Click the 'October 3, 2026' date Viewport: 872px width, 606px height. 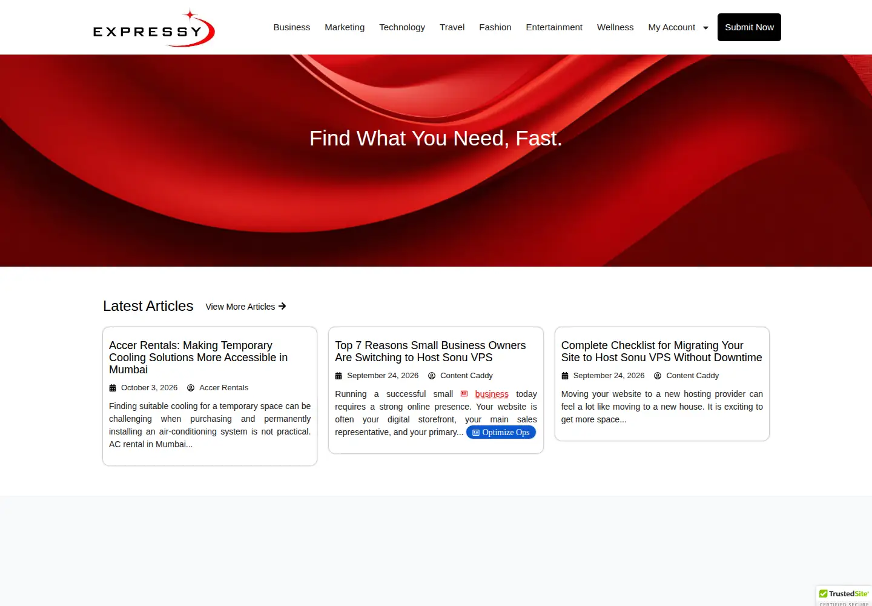(x=150, y=388)
